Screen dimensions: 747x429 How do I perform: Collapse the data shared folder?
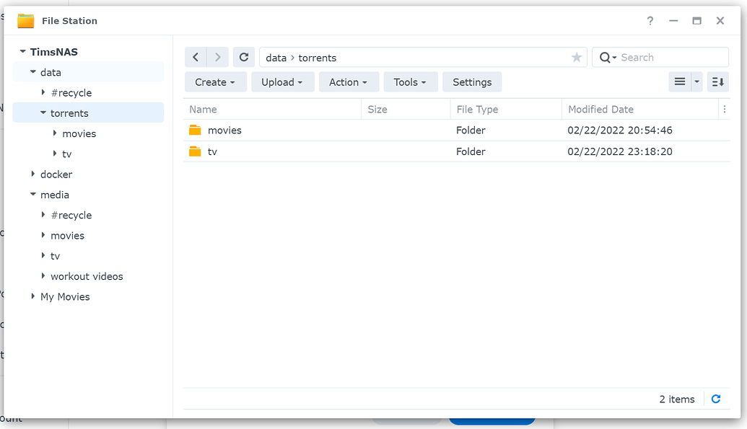pyautogui.click(x=31, y=72)
